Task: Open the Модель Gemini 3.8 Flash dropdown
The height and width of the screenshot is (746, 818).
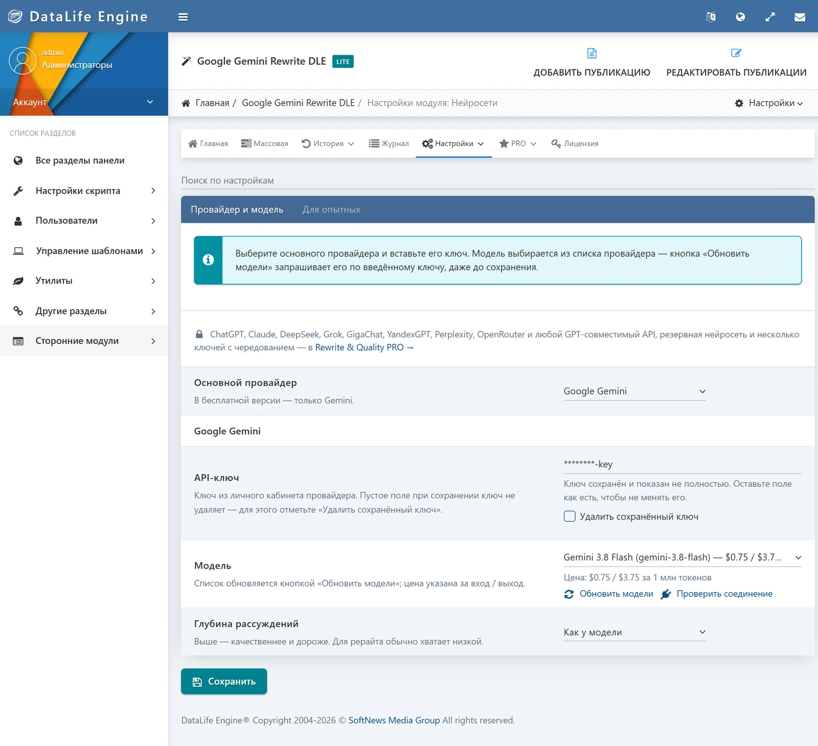Action: tap(683, 557)
